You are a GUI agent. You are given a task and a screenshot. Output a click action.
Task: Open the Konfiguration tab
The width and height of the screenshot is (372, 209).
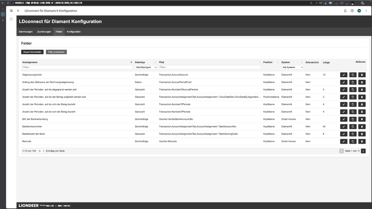73,32
